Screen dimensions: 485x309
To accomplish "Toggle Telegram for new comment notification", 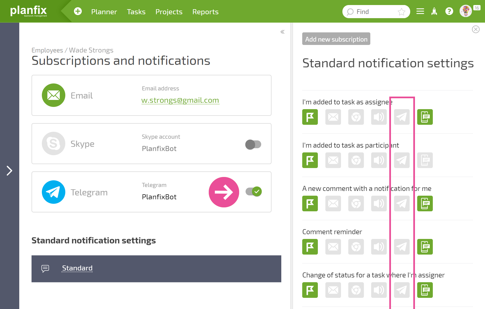I will 402,203.
